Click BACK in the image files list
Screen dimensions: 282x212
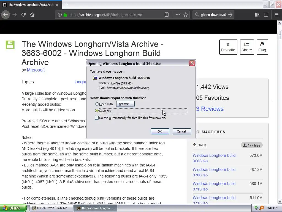pos(200,145)
